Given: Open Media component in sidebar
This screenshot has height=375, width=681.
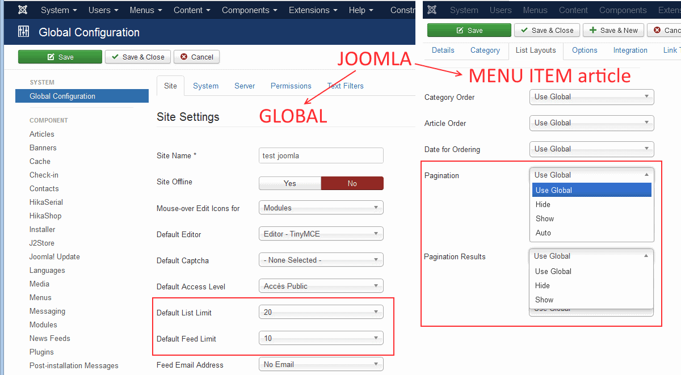Looking at the screenshot, I should (40, 284).
